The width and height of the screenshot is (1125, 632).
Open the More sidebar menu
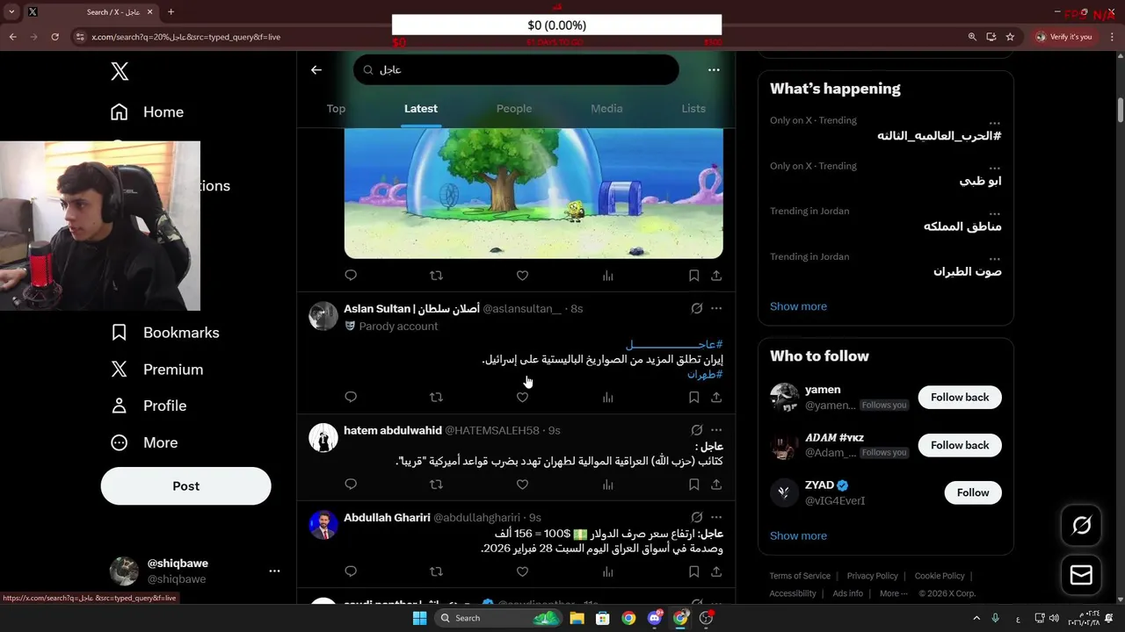[x=143, y=442]
